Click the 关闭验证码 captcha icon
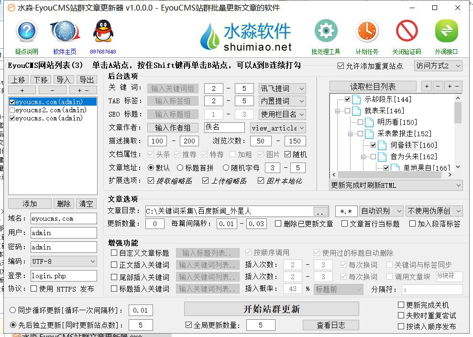 [x=406, y=30]
